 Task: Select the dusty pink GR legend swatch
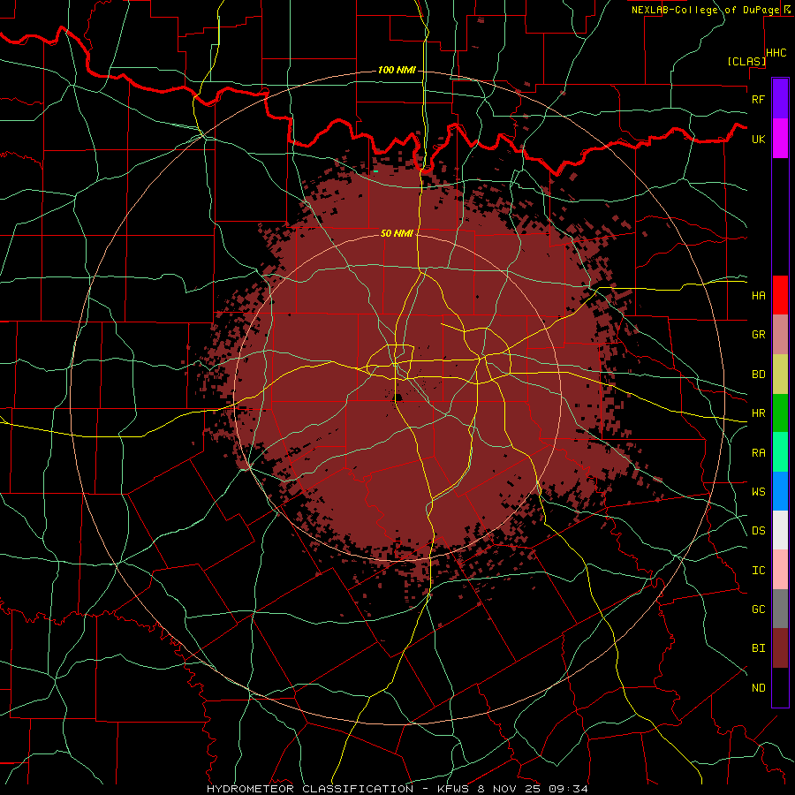tap(780, 334)
